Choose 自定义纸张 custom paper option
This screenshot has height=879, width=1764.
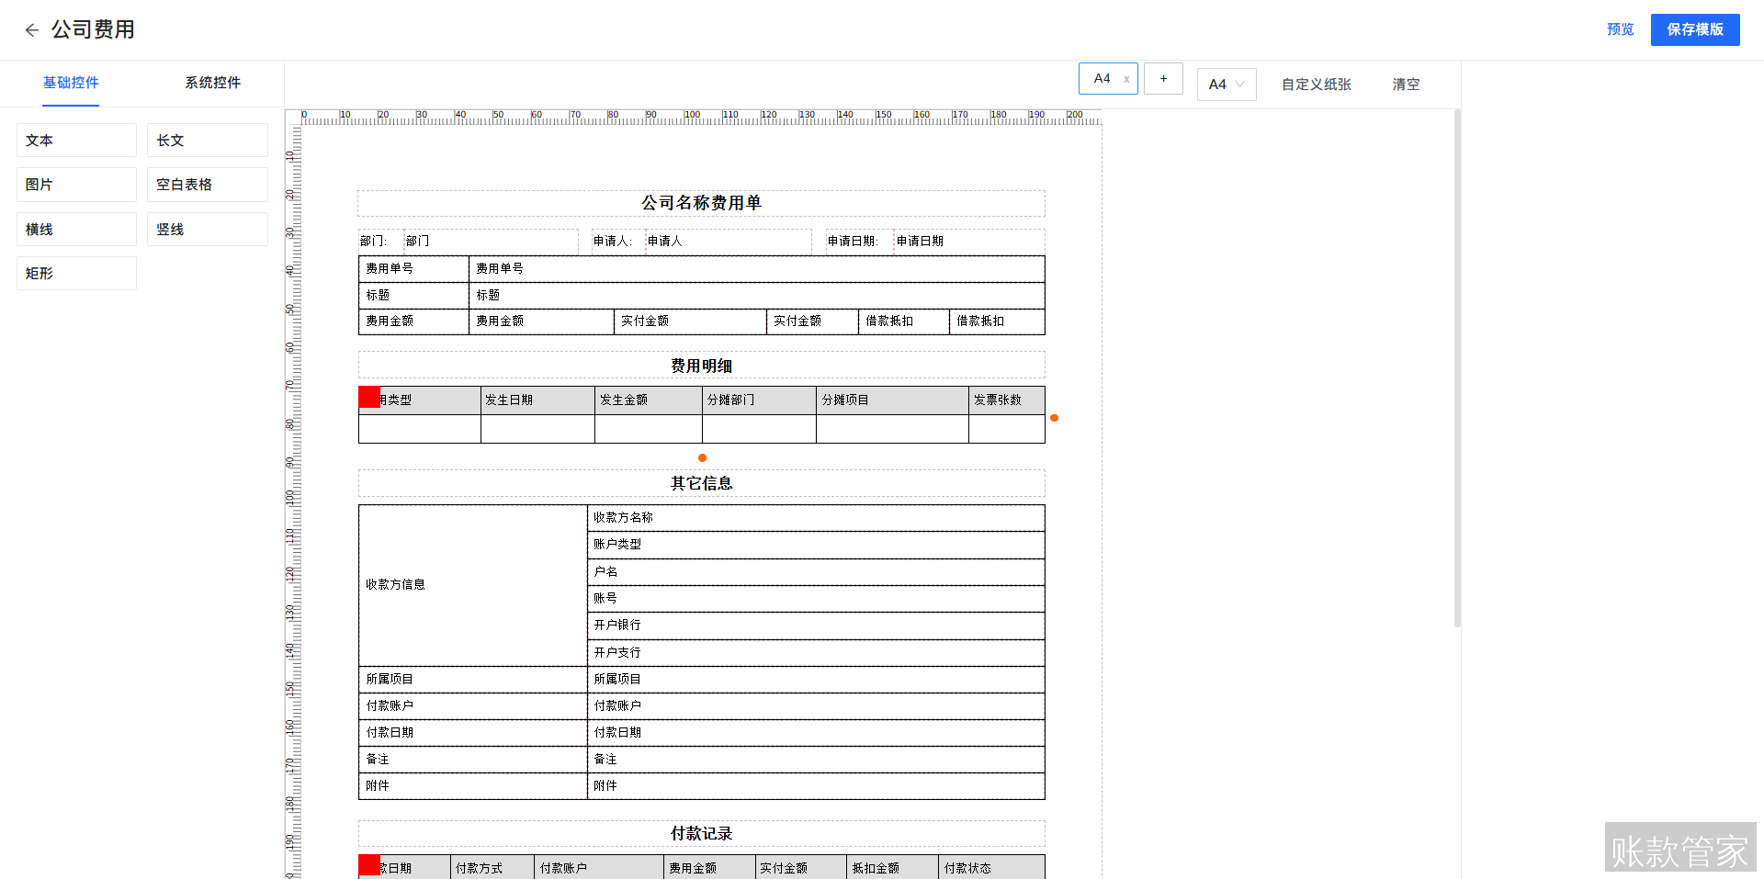(x=1317, y=85)
